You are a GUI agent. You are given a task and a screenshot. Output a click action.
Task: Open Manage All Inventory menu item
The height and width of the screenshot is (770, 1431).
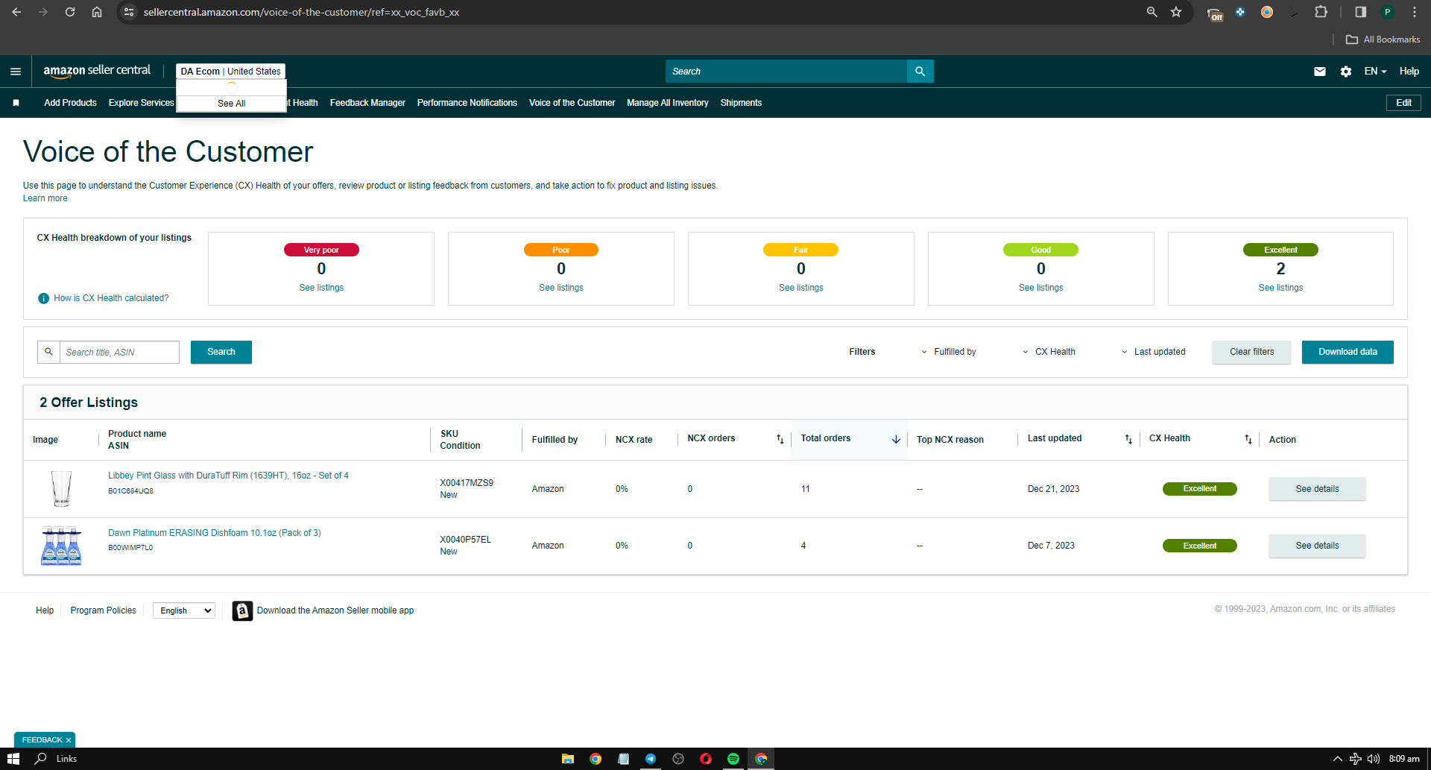[x=668, y=103]
